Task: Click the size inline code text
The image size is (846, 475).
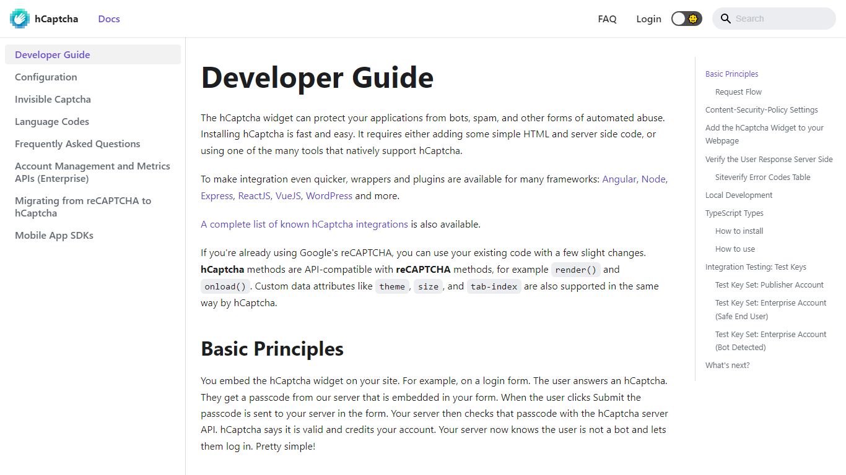Action: coord(428,286)
